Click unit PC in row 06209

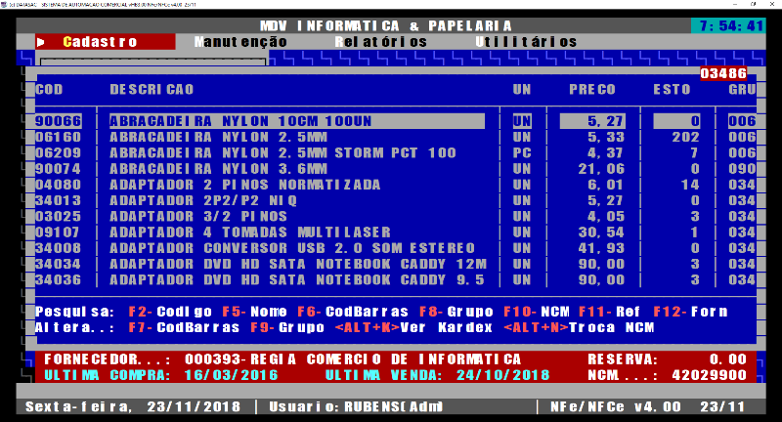point(522,153)
